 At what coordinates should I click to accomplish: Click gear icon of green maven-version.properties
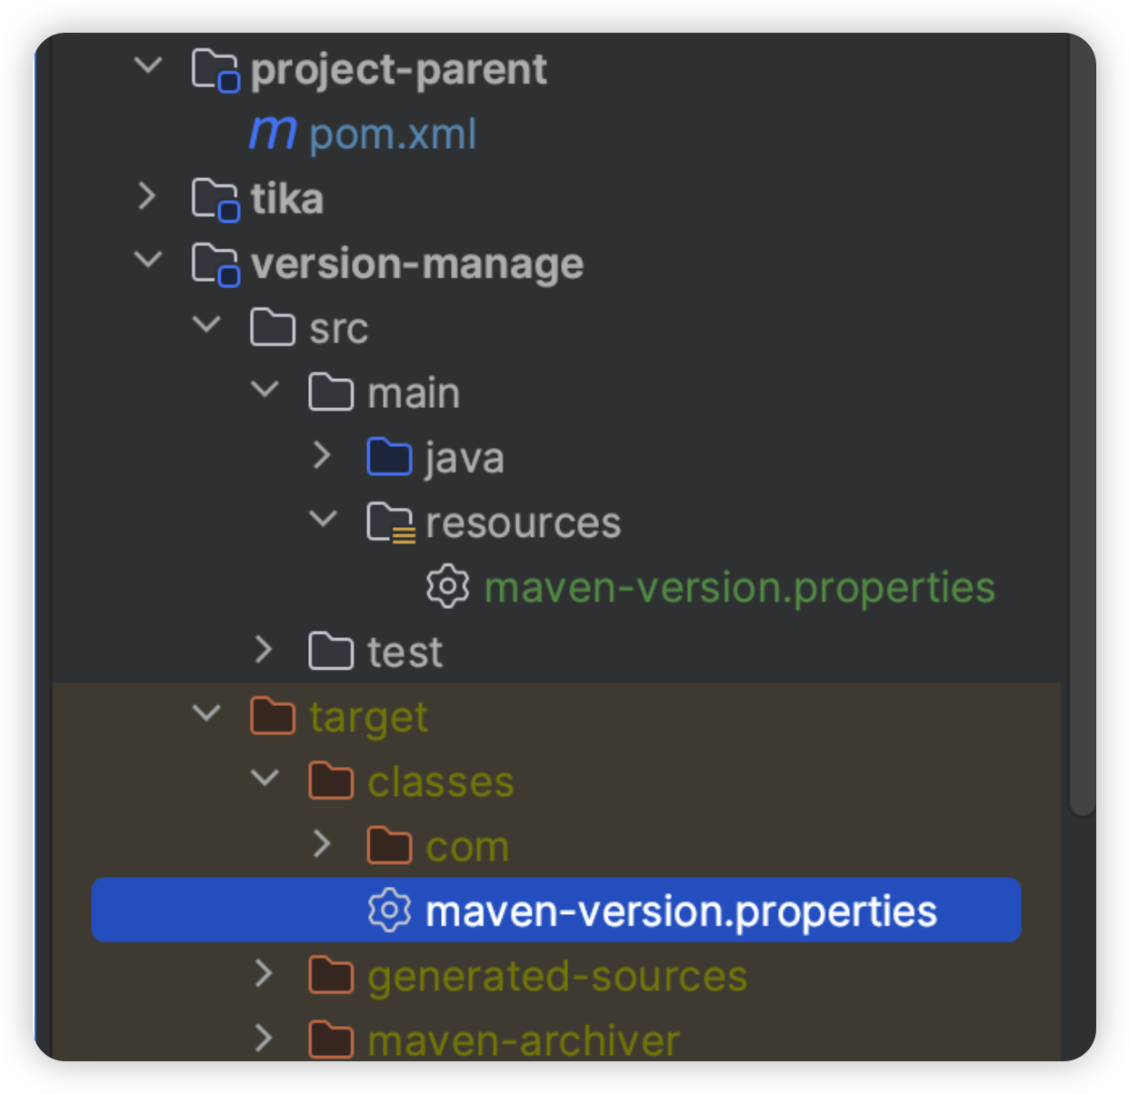tap(448, 586)
